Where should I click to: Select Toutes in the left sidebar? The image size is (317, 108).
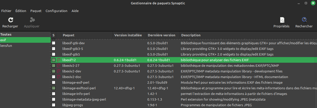click(x=6, y=35)
